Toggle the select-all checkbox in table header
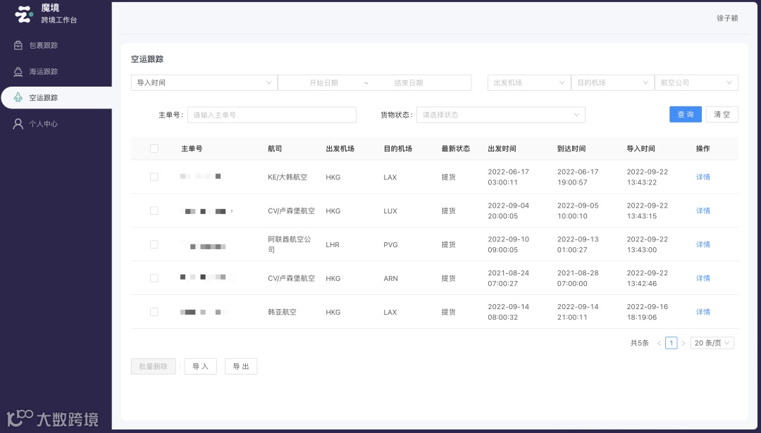 (x=154, y=149)
